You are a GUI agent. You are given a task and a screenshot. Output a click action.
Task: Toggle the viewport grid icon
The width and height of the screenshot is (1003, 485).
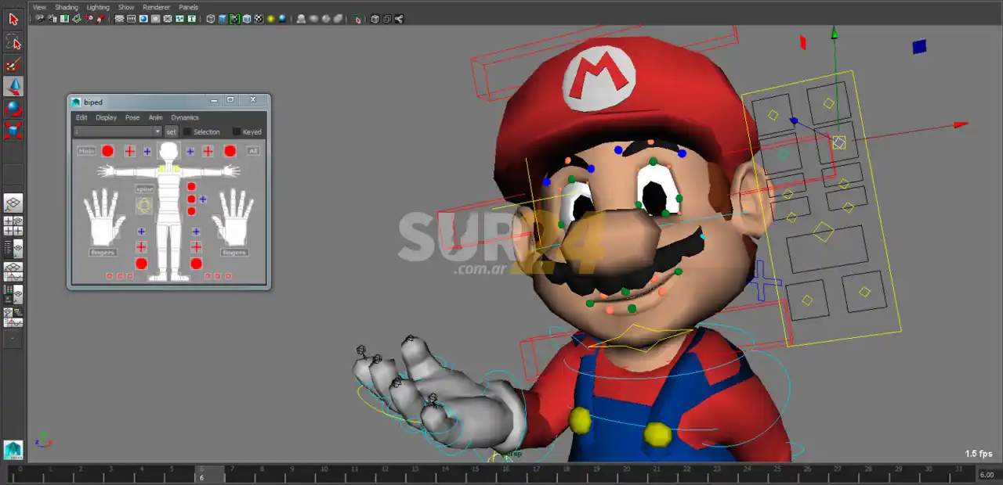pos(120,19)
